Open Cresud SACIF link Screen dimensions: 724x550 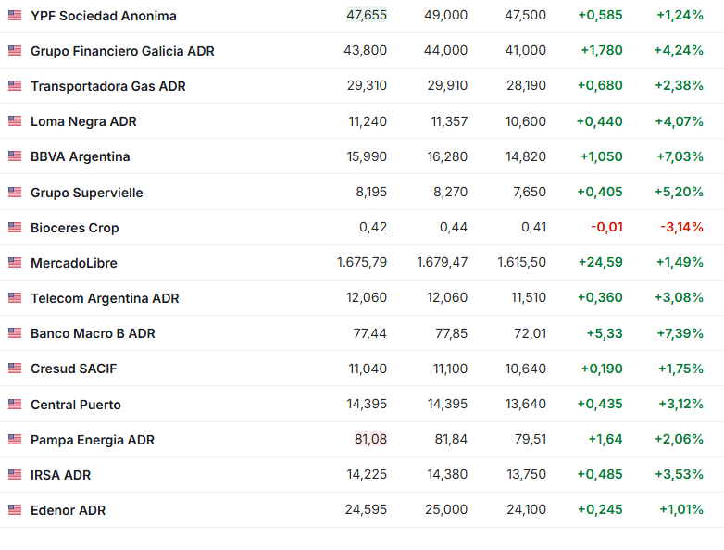(x=74, y=369)
